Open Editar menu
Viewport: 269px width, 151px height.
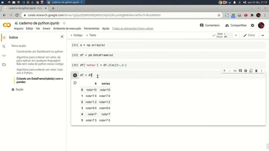[x=29, y=29]
